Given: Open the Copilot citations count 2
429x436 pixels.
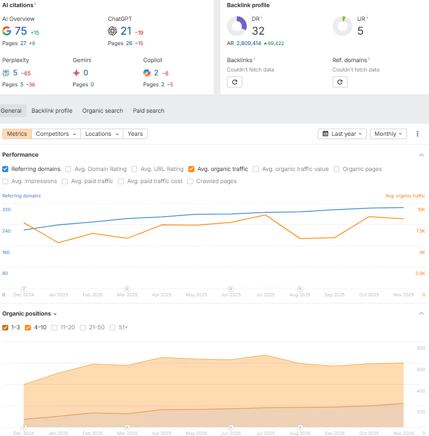Looking at the screenshot, I should (x=156, y=73).
